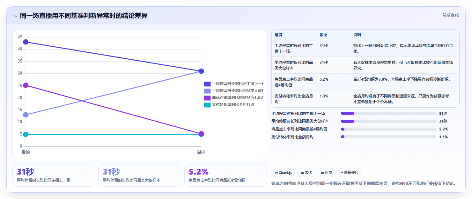The height and width of the screenshot is (199, 472).
Task: Click the data point at 43 on 当前
Action: pyautogui.click(x=26, y=42)
